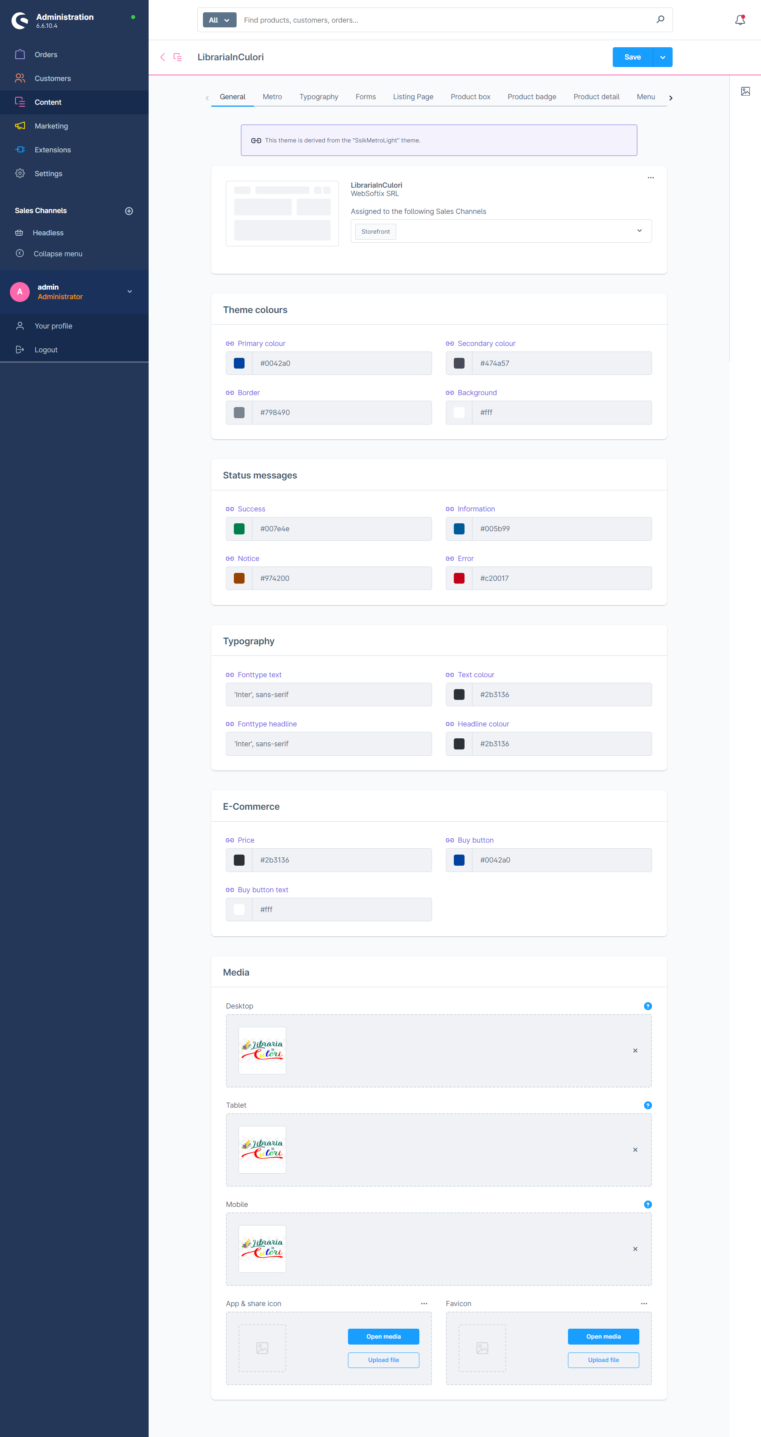Add a sales channel with the plus icon

pyautogui.click(x=129, y=211)
